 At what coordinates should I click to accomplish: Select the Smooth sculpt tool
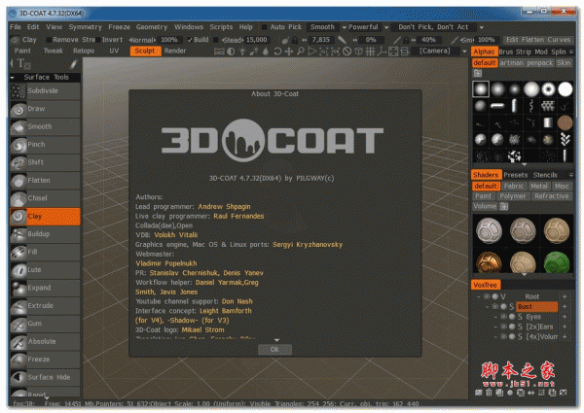point(45,126)
